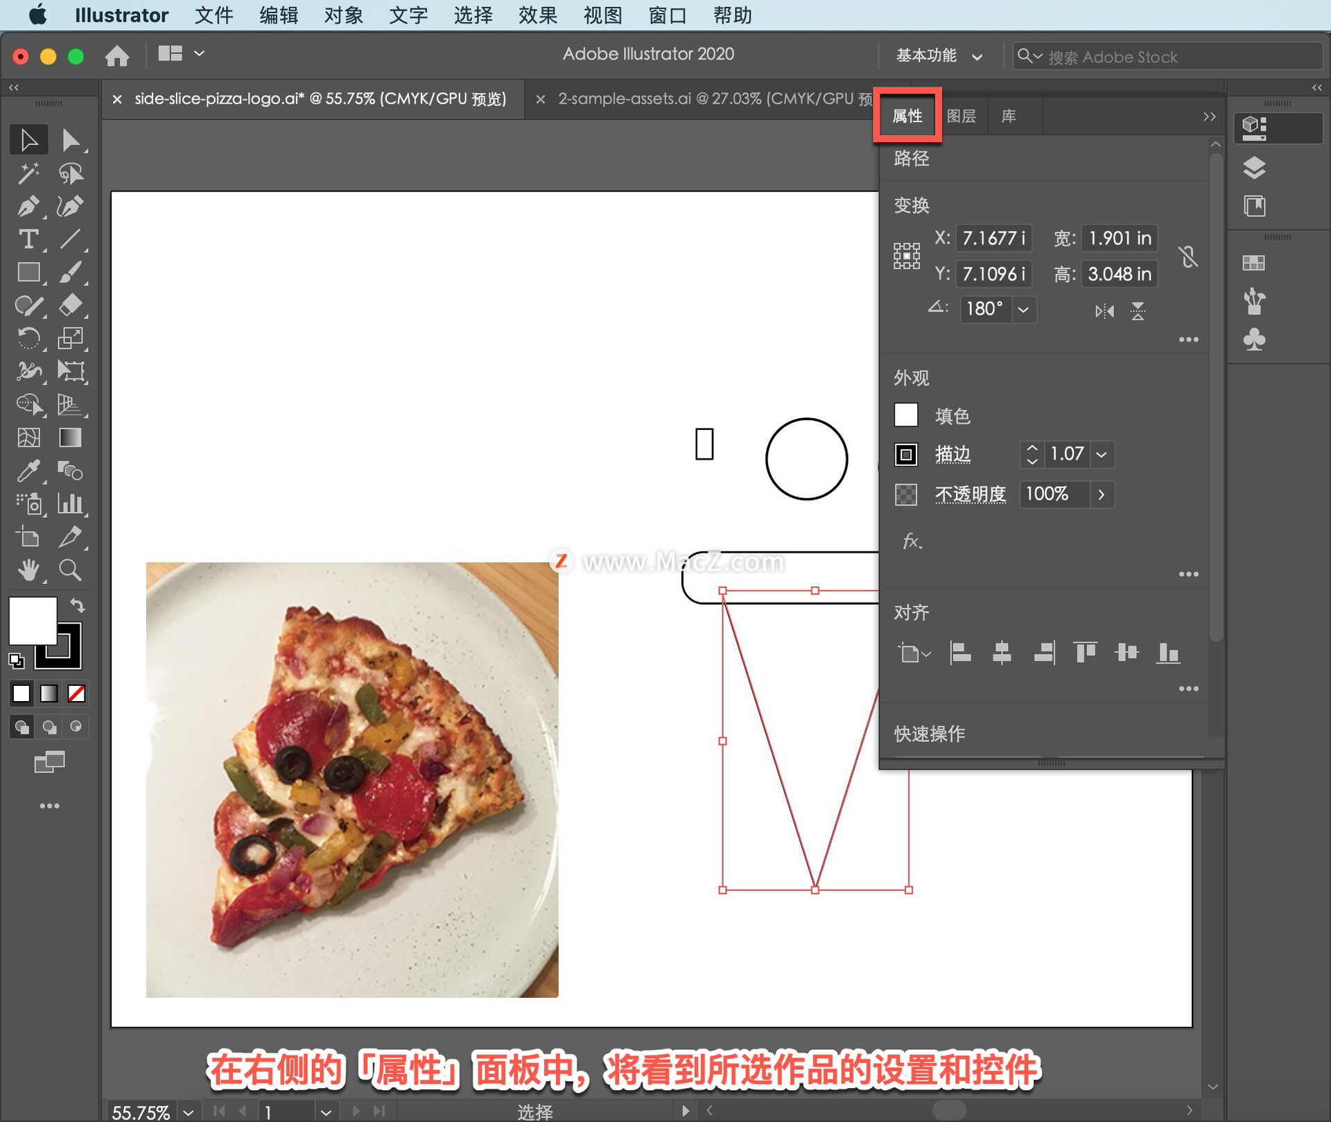Swap fill and stroke colors
This screenshot has height=1122, width=1331.
(78, 605)
